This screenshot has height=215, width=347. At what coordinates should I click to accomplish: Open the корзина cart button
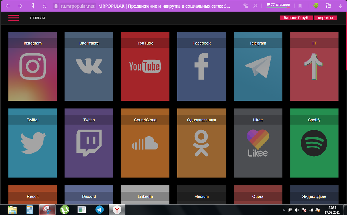tap(326, 18)
